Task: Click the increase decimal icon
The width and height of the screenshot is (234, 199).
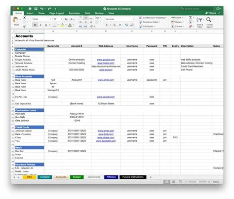Action: point(126,25)
